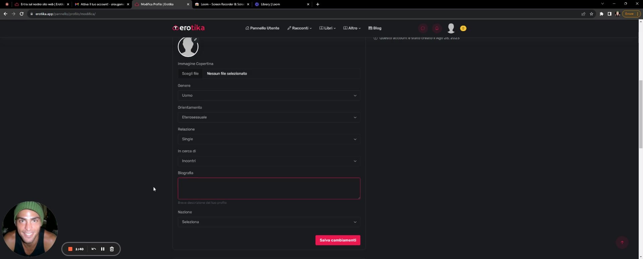The image size is (643, 259).
Task: Delete the recording with trash icon
Action: (112, 249)
